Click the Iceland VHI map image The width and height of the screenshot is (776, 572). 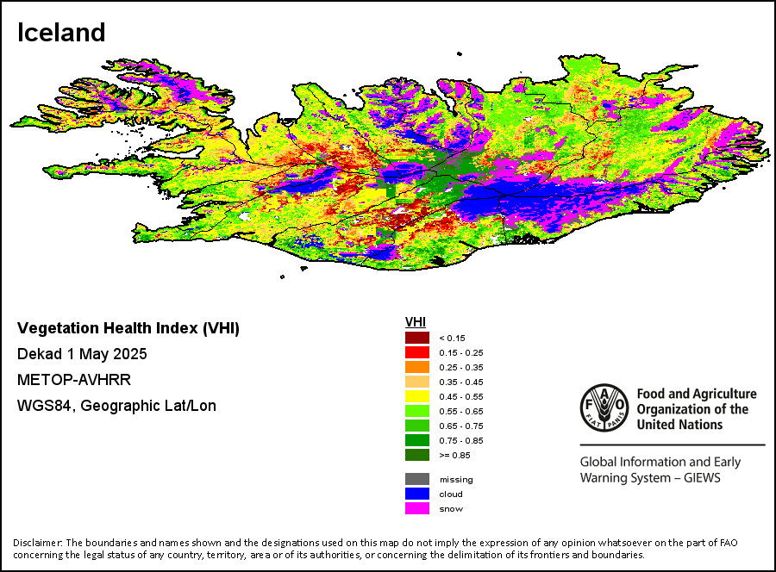point(391,165)
